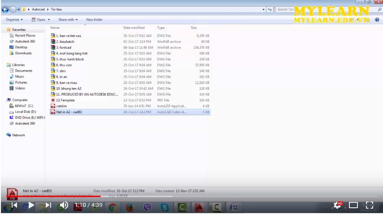Select the '13.Template' PDF file
This screenshot has height=214, width=383.
65,100
